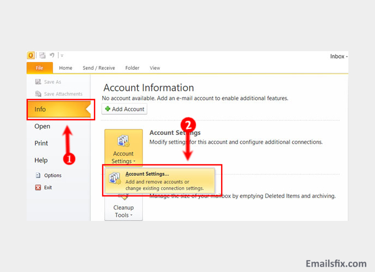Click the Inbox window title text

339,56
